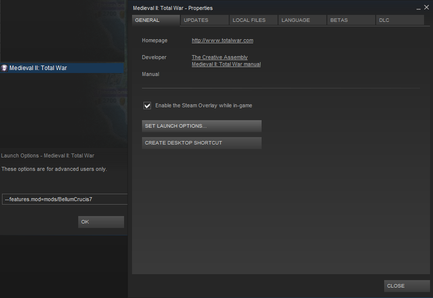Click the Medieval II game icon in the list
This screenshot has width=433, height=298.
(x=4, y=68)
